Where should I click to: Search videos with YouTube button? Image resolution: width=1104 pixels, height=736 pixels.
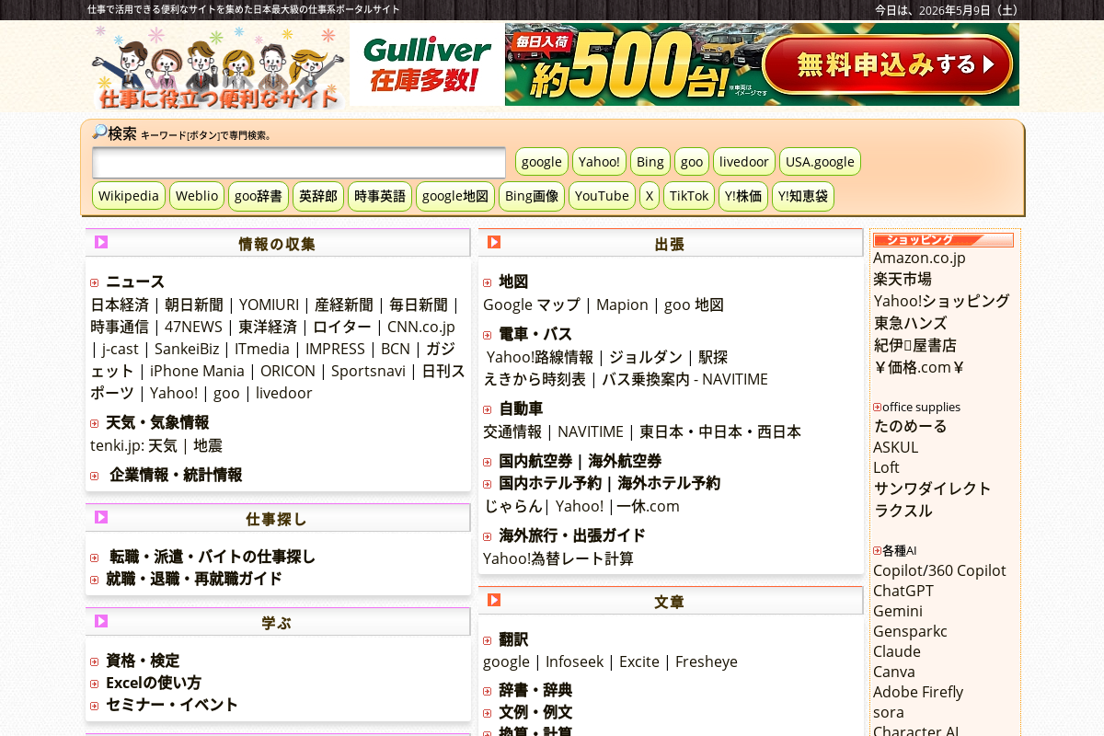602,196
